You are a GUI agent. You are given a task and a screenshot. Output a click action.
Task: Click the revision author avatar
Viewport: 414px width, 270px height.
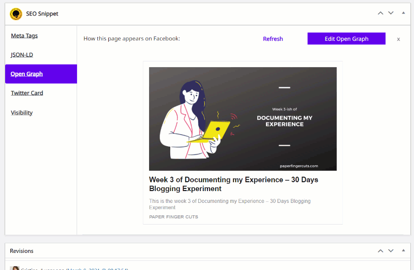pyautogui.click(x=15, y=268)
